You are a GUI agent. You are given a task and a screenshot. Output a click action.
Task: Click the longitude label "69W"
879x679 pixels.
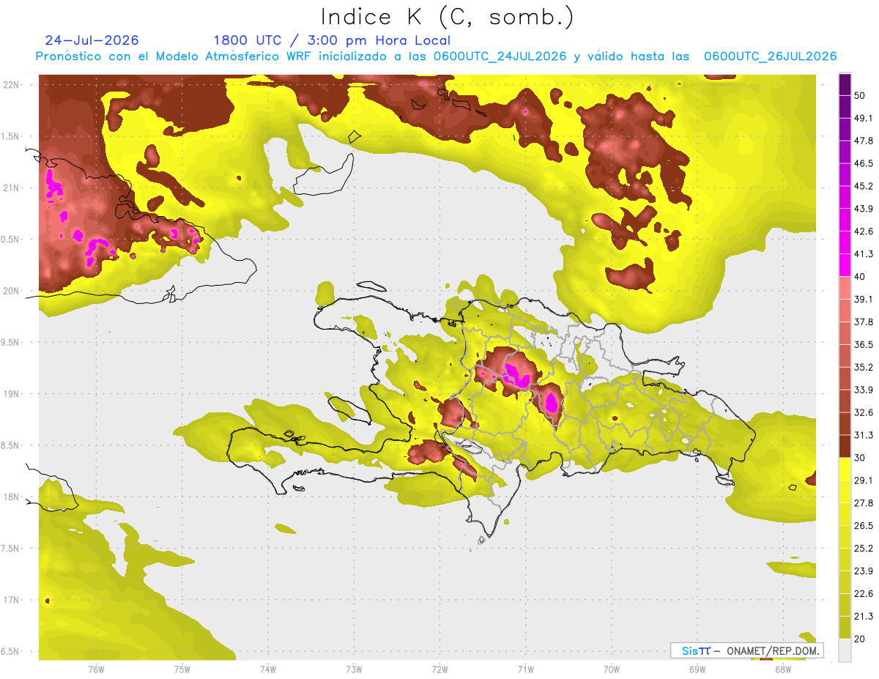click(697, 669)
